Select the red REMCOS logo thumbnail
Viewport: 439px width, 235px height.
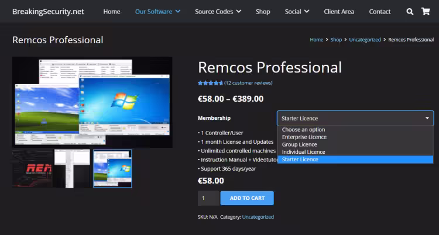tap(32, 169)
